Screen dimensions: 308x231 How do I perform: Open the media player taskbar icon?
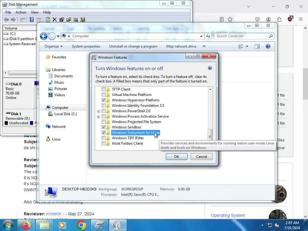coord(62,225)
